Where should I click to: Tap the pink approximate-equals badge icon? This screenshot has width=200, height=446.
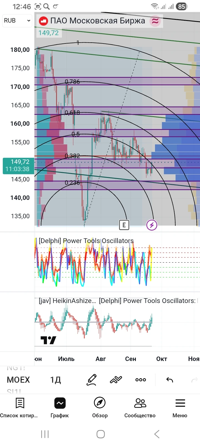click(155, 21)
